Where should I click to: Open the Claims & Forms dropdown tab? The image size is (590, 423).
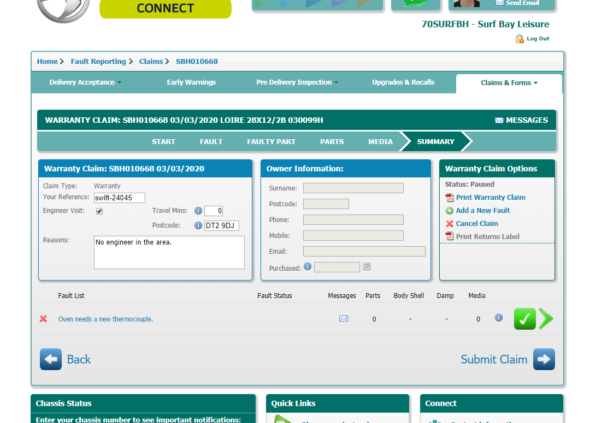point(509,83)
